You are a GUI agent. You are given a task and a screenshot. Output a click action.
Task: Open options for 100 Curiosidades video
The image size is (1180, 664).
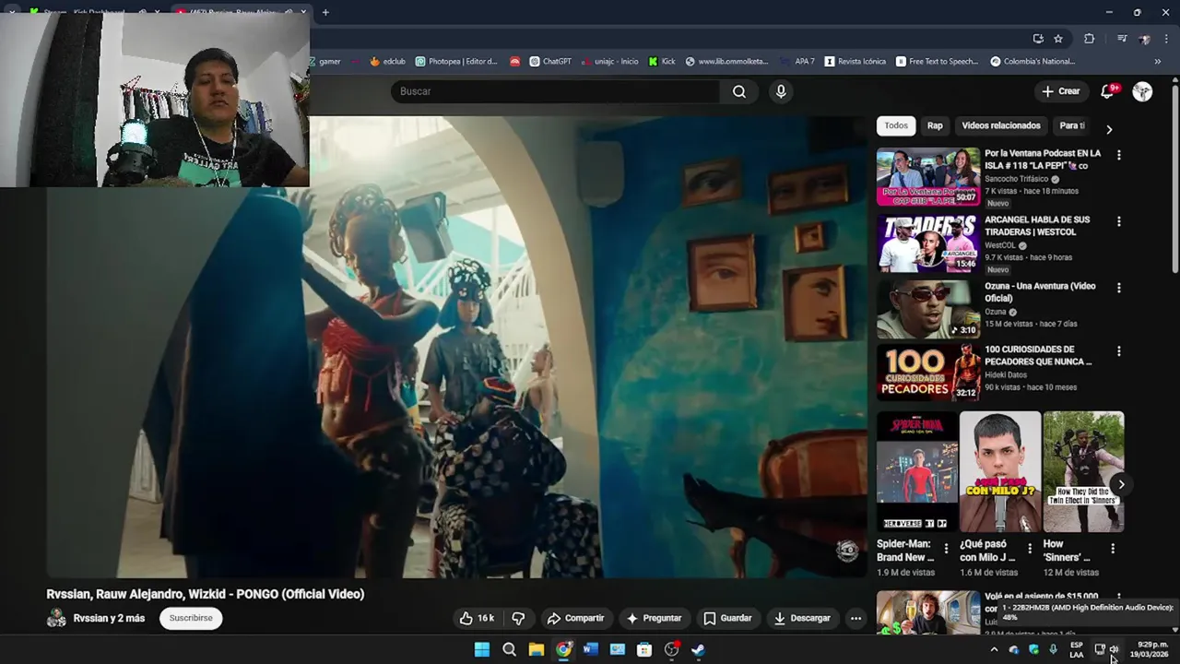(x=1118, y=351)
